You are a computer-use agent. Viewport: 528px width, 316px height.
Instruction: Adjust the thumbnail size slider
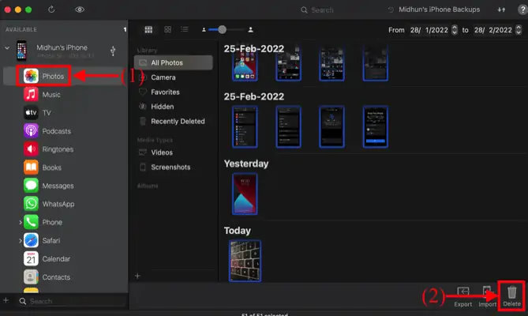point(223,29)
